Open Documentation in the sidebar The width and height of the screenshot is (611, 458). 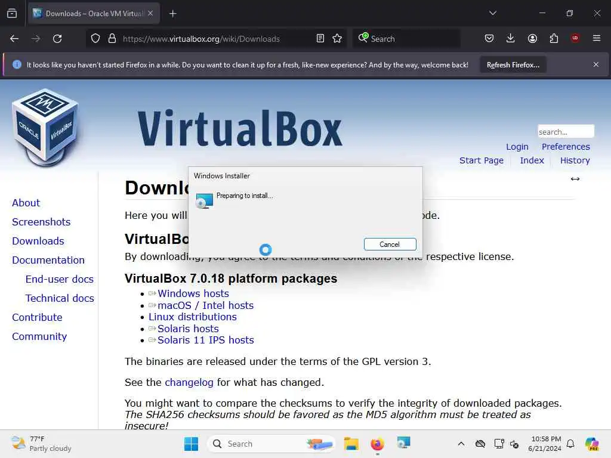point(48,260)
